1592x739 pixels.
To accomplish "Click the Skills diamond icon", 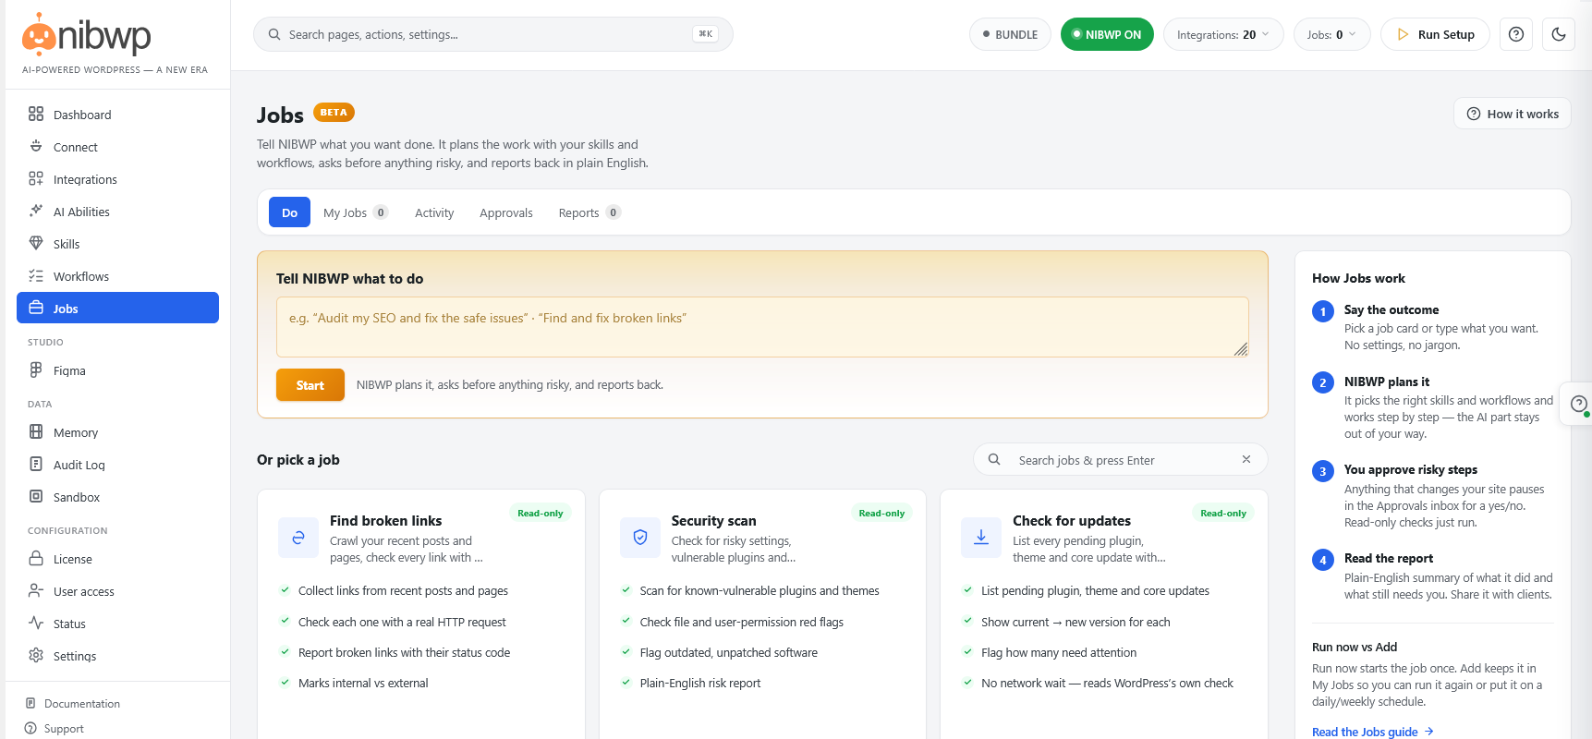I will 36,243.
